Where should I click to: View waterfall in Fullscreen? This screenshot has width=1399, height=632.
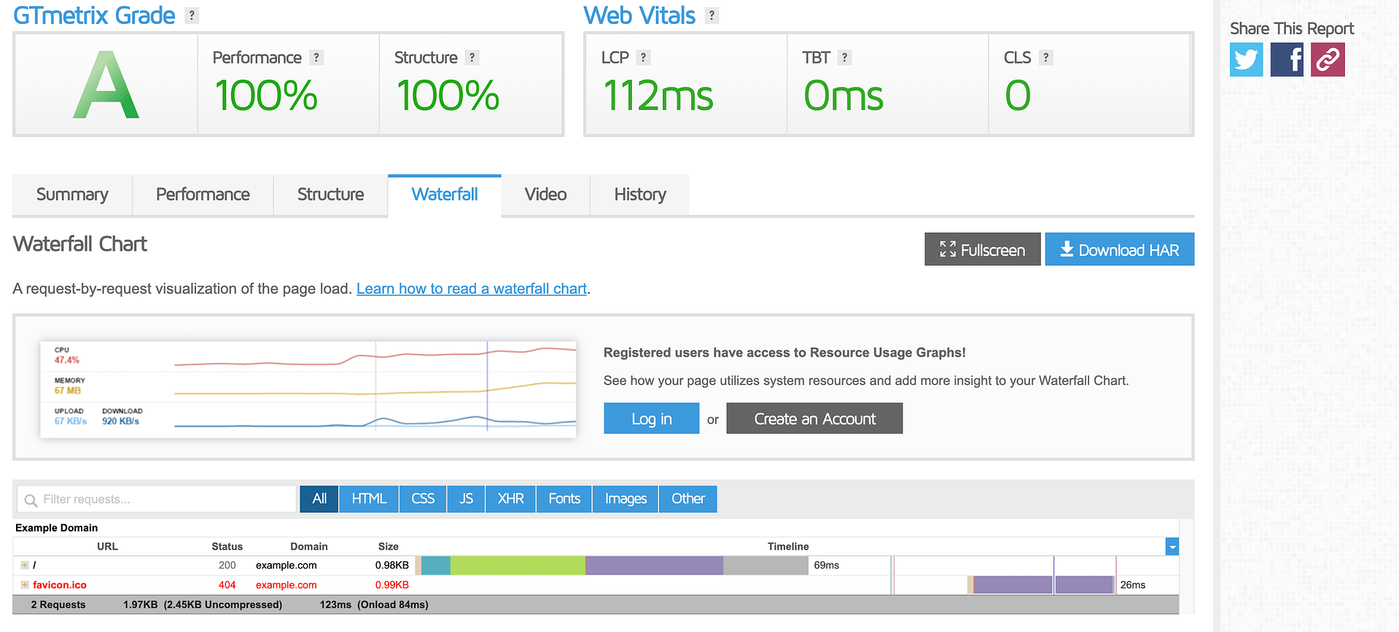pos(983,249)
